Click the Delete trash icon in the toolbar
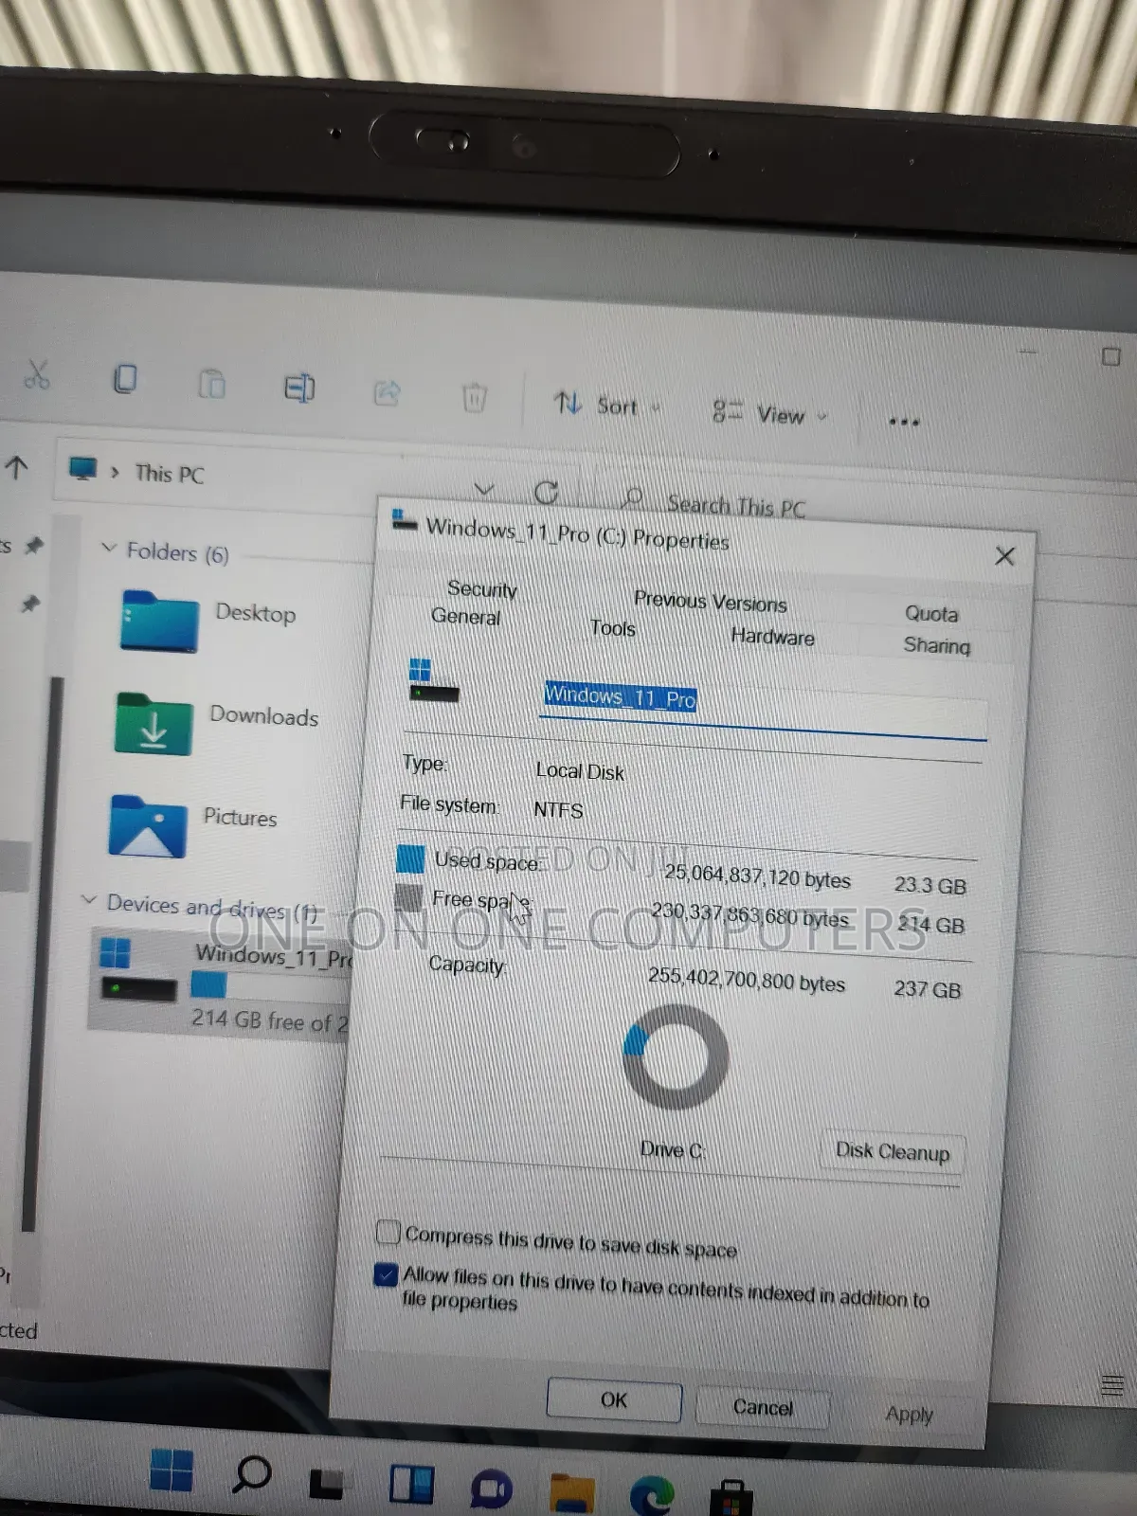 [x=474, y=397]
